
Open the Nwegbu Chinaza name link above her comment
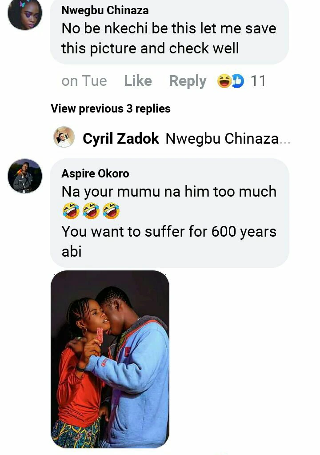point(105,10)
